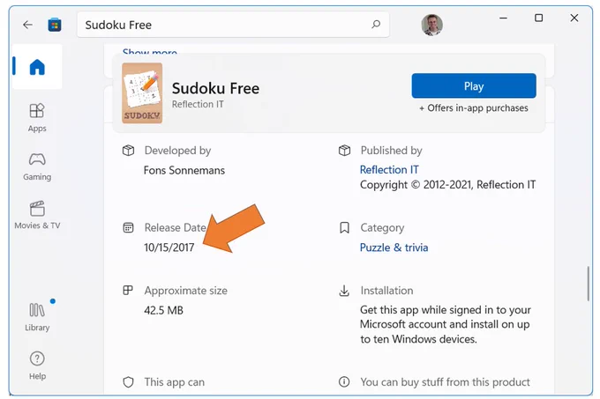This screenshot has height=399, width=600.
Task: Click the Developed by box icon
Action: 128,151
